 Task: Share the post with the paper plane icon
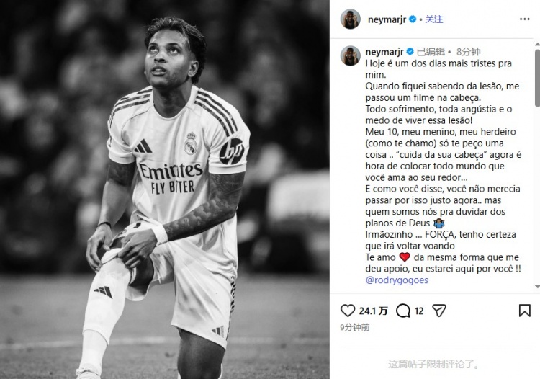coord(439,311)
